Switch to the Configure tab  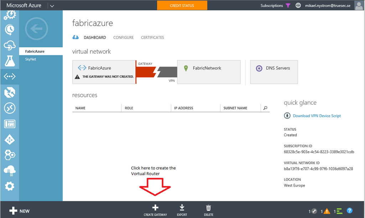[x=123, y=37]
